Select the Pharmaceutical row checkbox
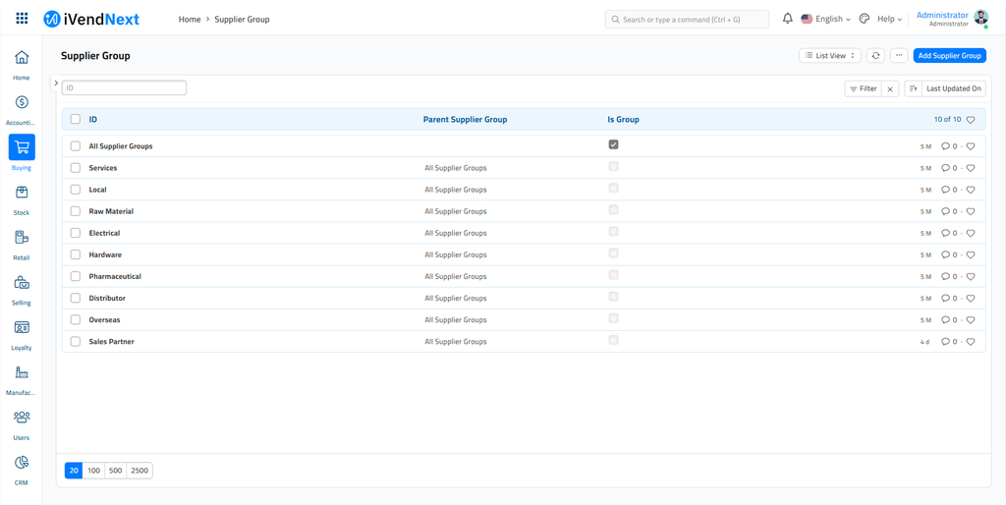Viewport: 1006px width, 505px height. point(76,276)
